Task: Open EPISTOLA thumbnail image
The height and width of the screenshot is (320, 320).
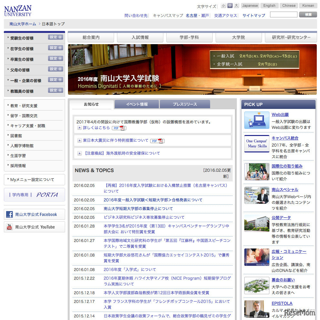Action: click(x=257, y=309)
